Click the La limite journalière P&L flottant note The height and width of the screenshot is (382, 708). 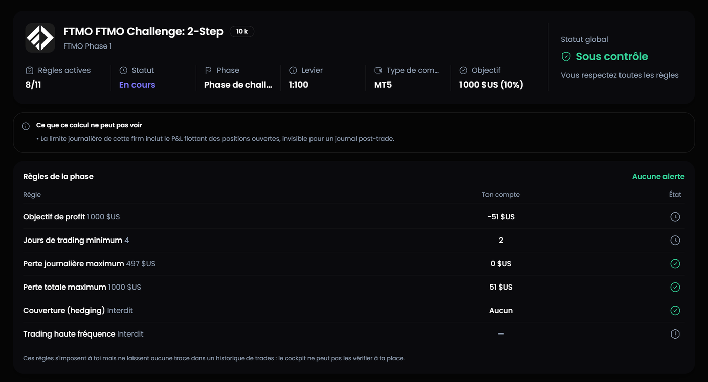pos(215,139)
